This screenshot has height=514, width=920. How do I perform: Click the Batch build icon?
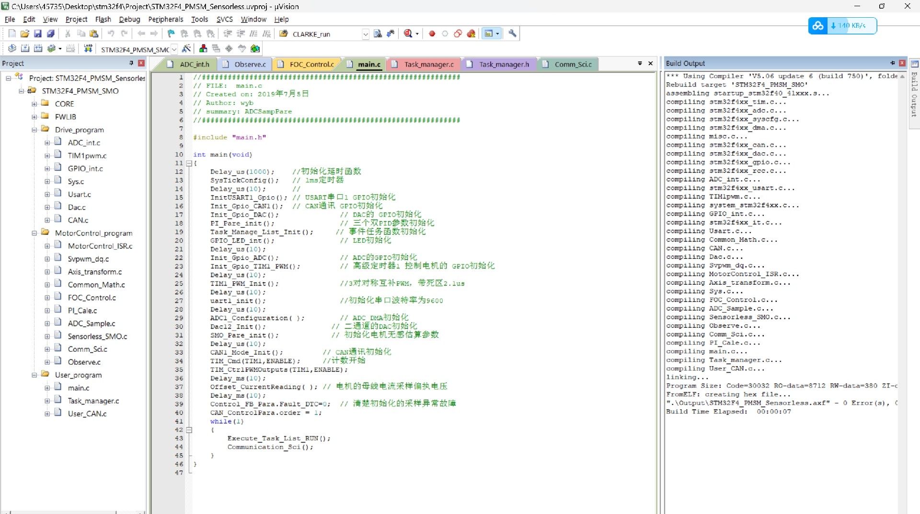(x=51, y=48)
